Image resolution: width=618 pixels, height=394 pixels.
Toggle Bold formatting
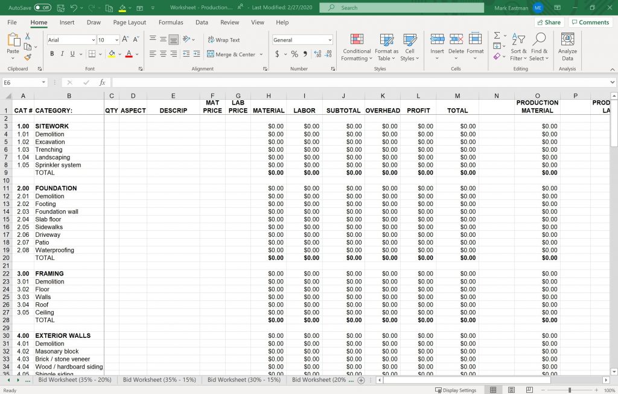52,54
